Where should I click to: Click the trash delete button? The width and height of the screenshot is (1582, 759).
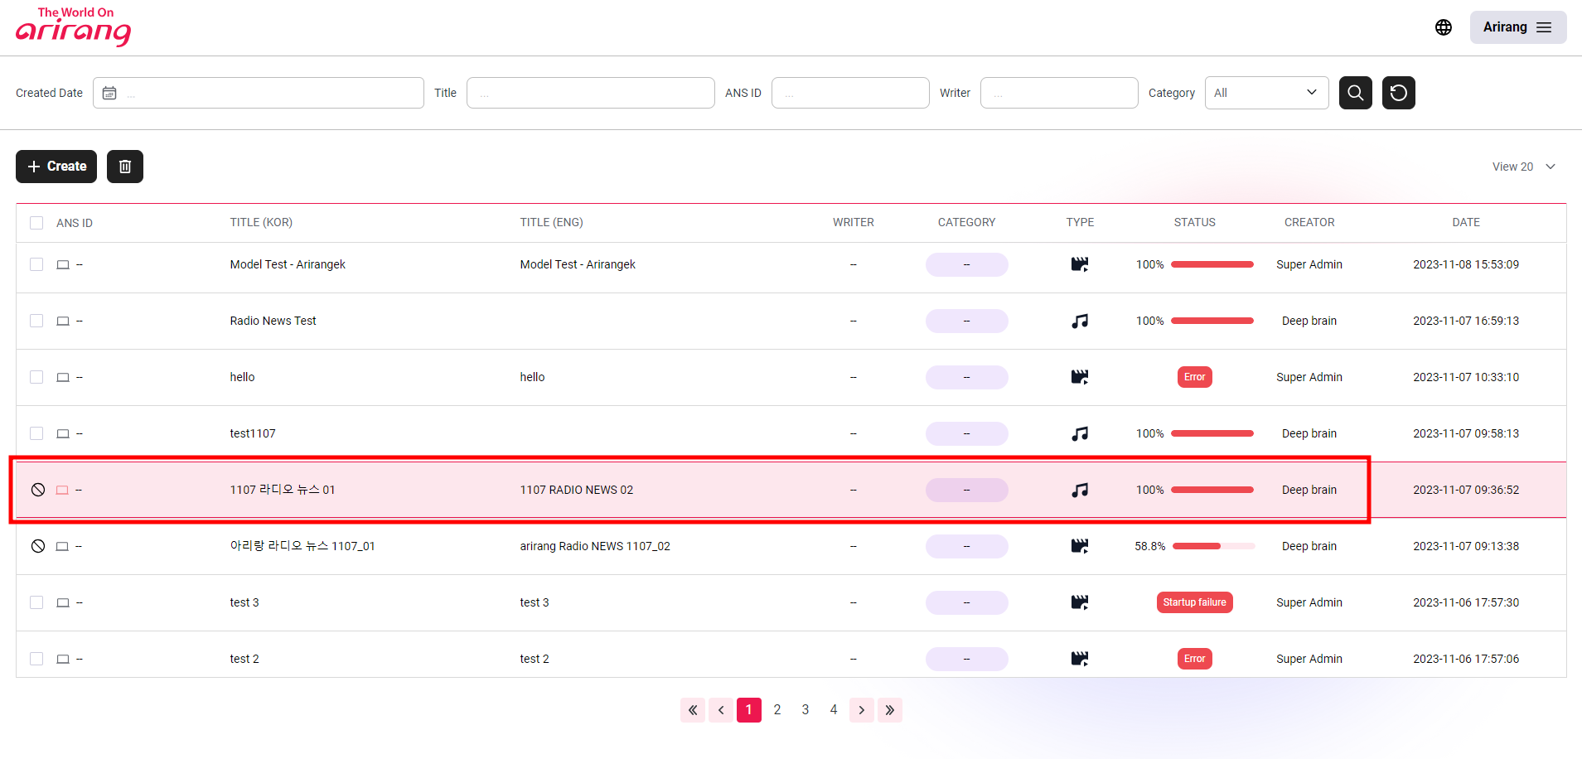pos(125,167)
